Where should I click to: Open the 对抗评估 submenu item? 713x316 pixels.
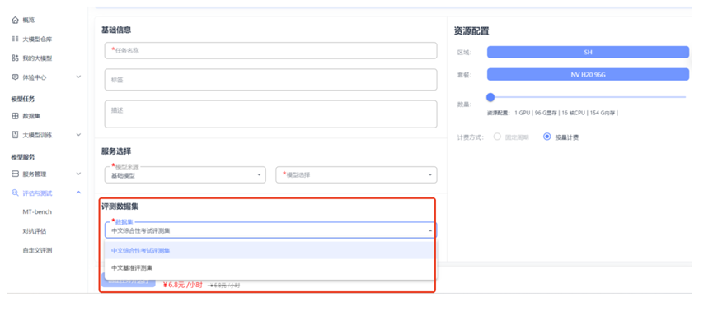tap(35, 231)
